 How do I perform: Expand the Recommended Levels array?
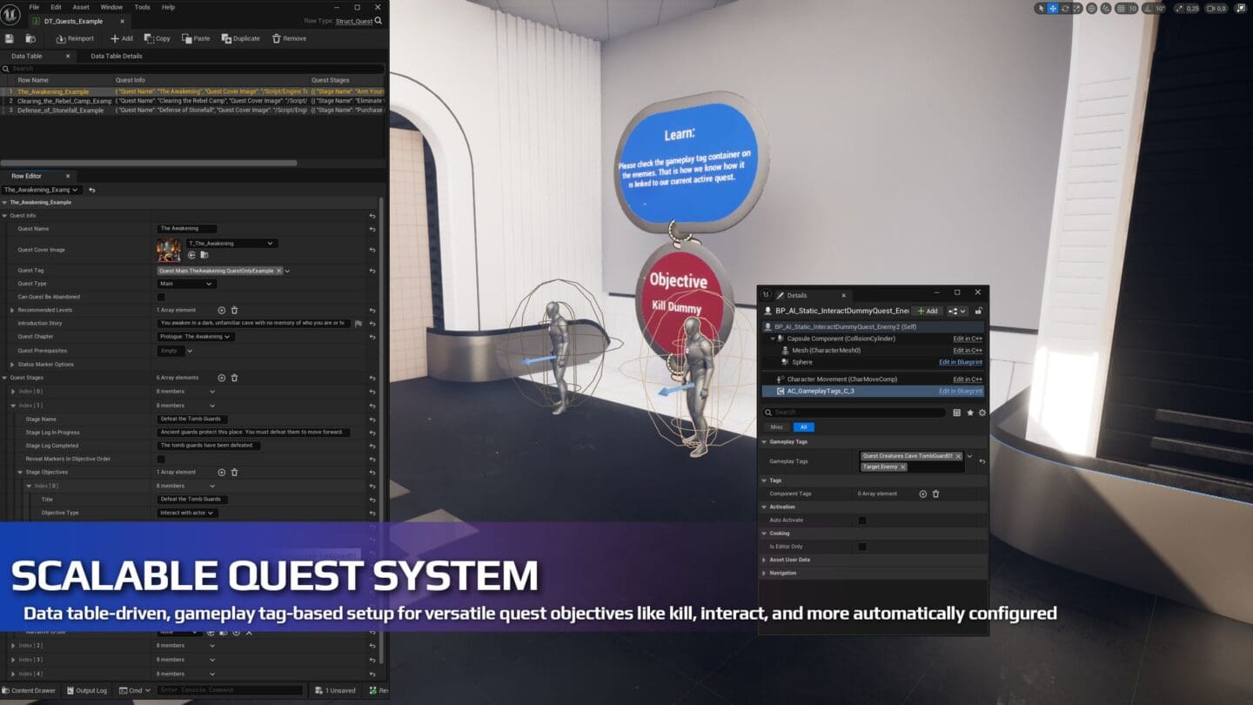pyautogui.click(x=12, y=310)
